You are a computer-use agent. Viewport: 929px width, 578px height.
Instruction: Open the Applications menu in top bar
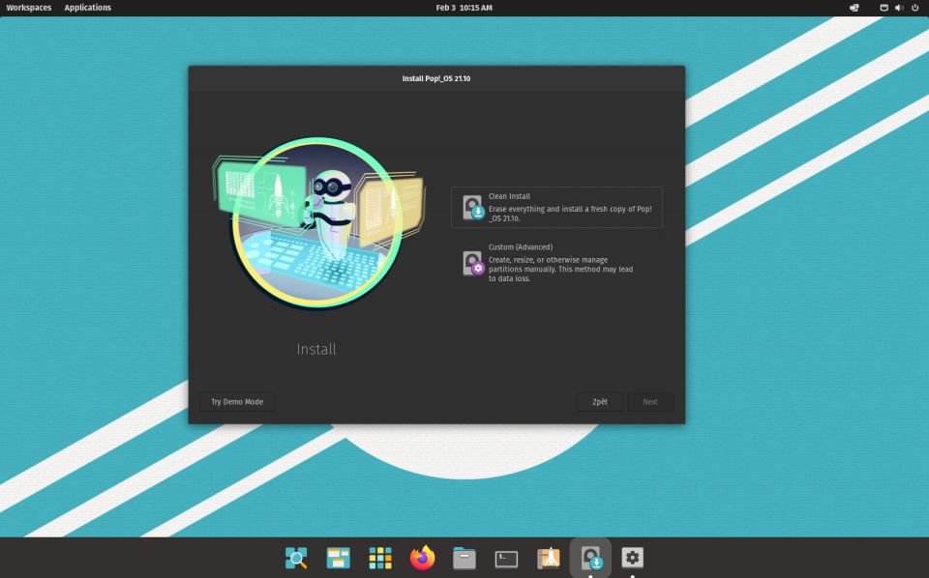(88, 8)
